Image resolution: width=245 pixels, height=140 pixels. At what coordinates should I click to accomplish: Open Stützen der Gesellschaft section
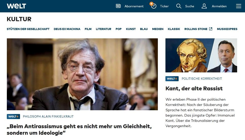[x=28, y=29]
